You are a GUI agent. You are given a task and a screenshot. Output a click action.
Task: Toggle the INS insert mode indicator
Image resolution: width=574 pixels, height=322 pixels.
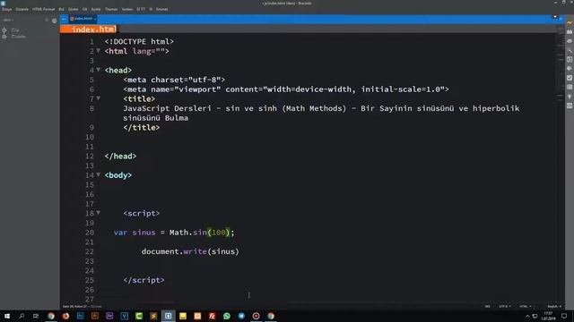488,306
